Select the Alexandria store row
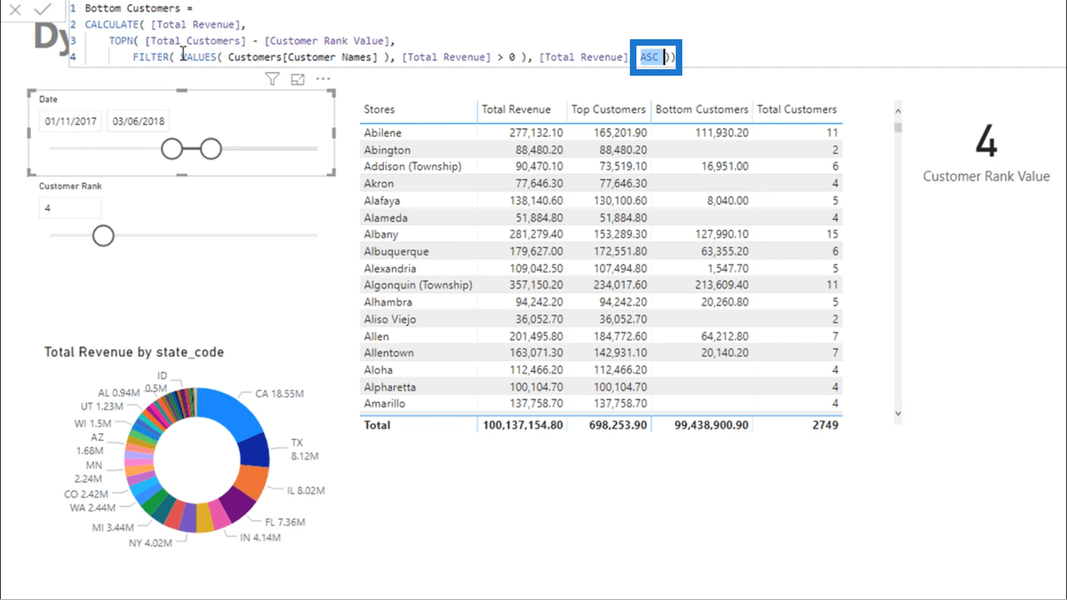The image size is (1067, 600). tap(601, 268)
